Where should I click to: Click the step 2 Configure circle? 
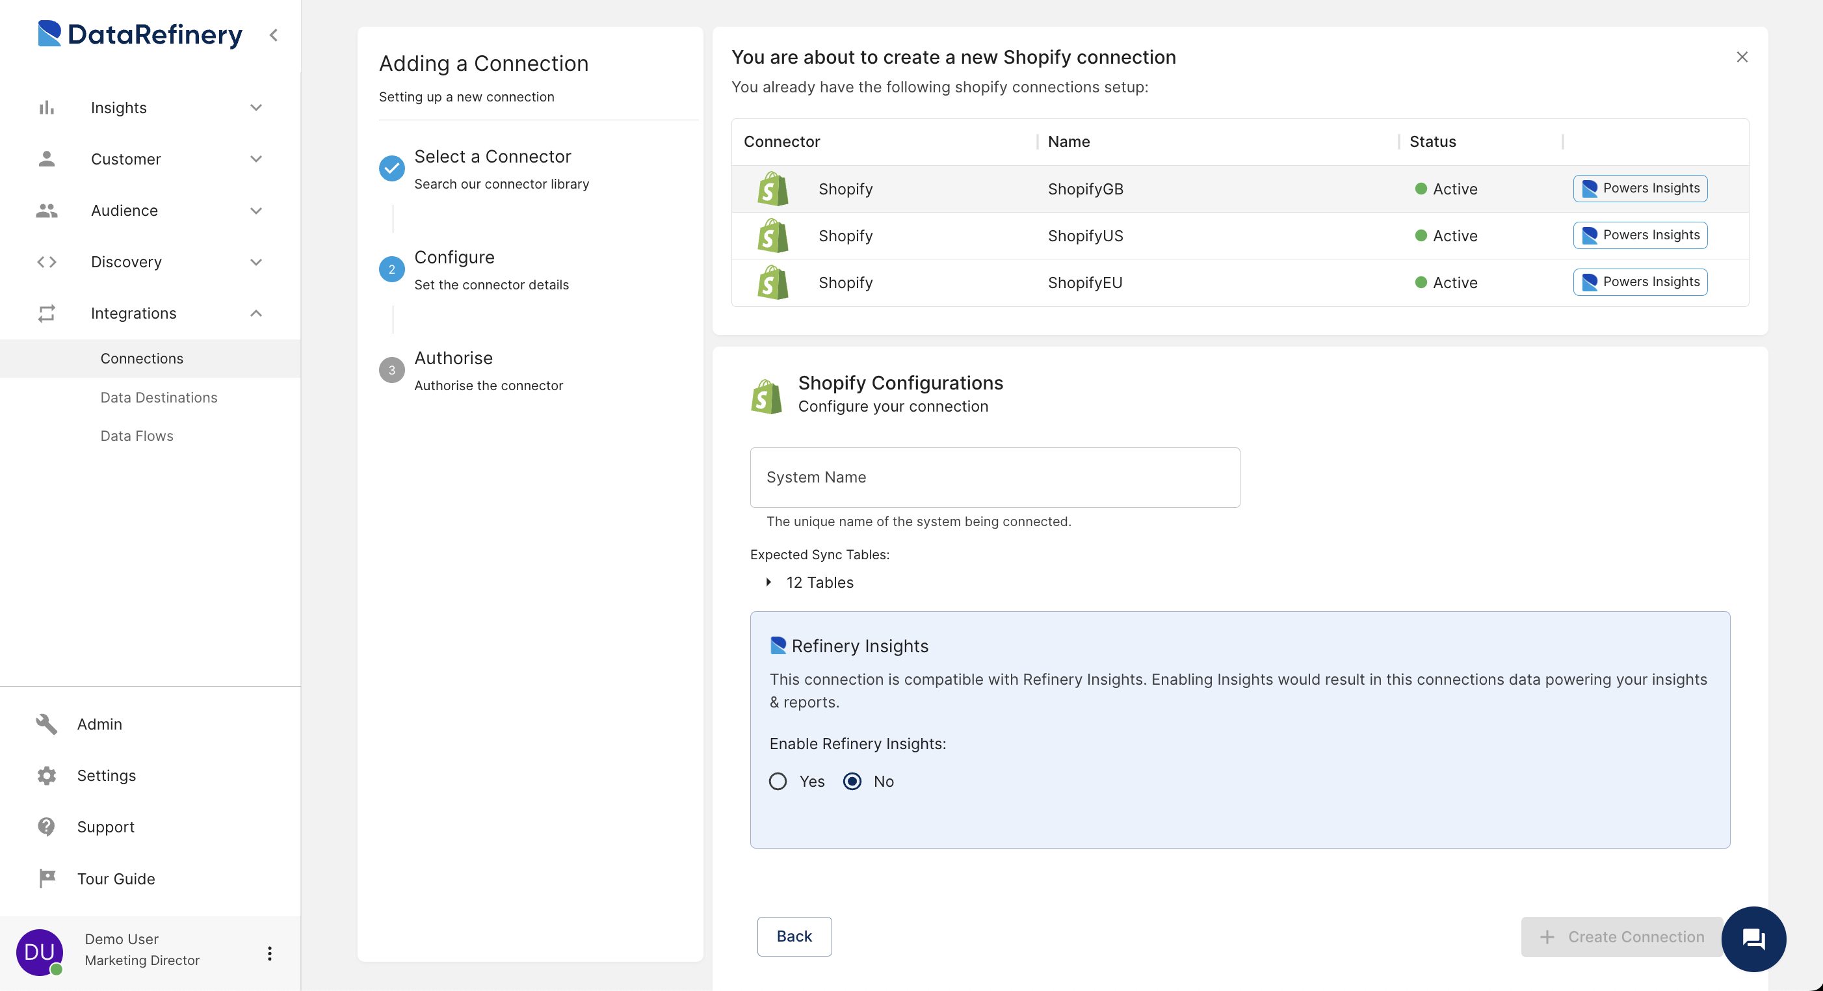pyautogui.click(x=392, y=269)
